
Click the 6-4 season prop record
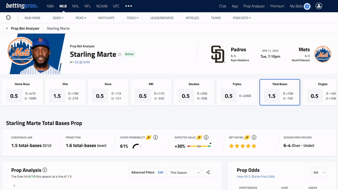pyautogui.click(x=287, y=146)
